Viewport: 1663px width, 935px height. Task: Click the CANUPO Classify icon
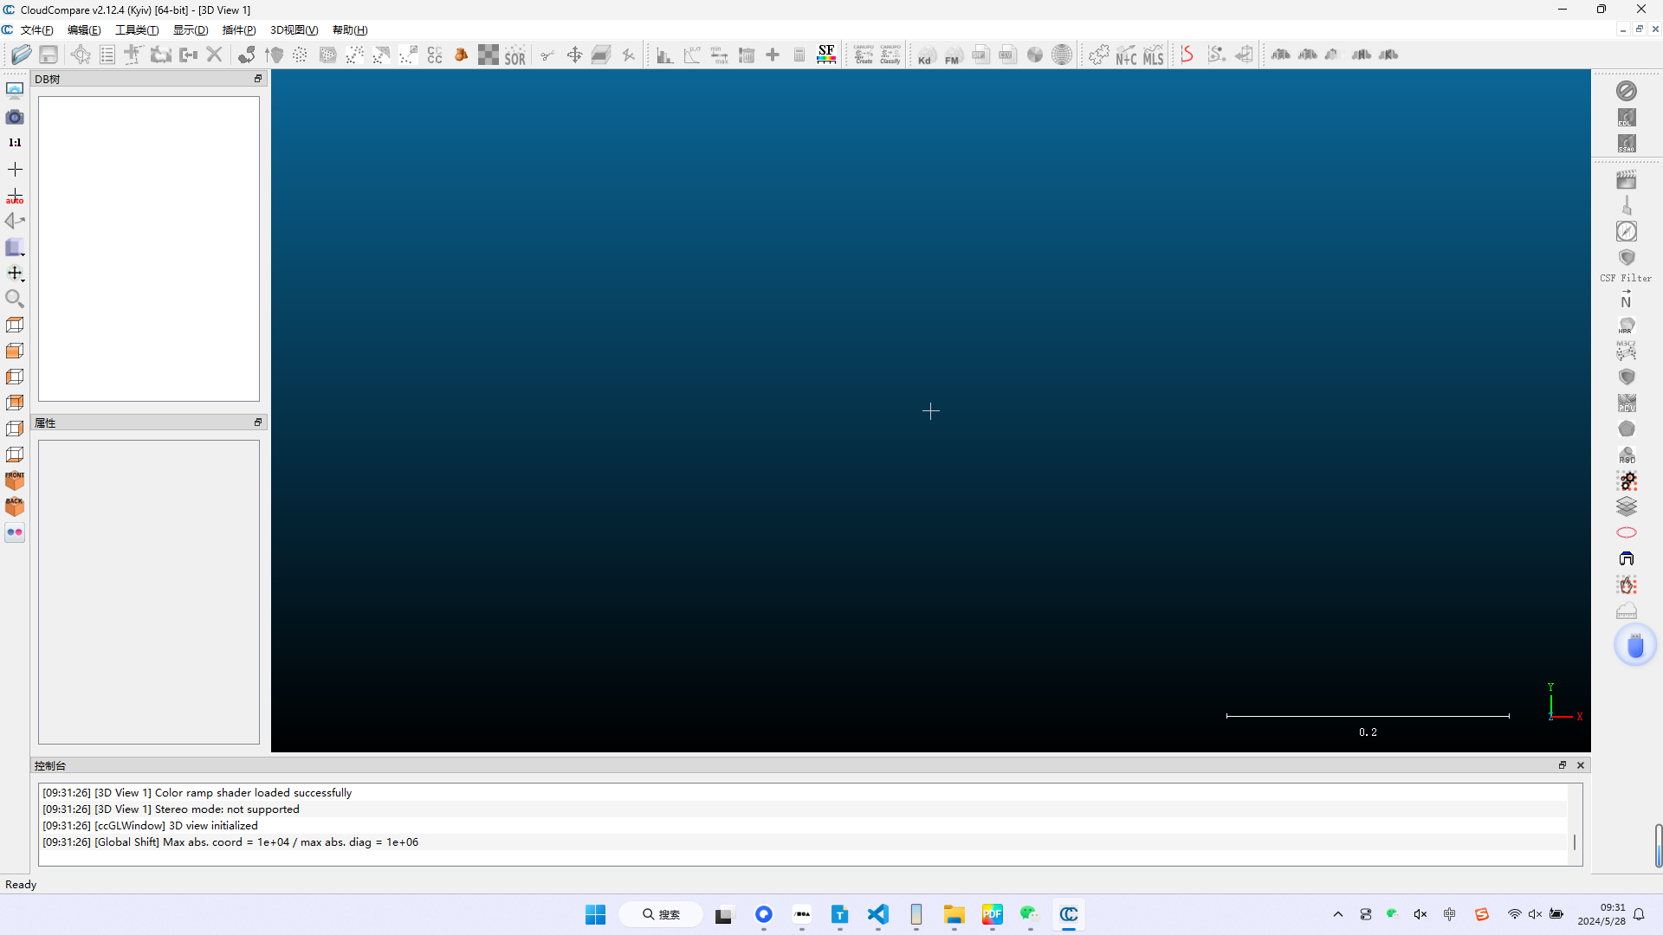coord(890,55)
